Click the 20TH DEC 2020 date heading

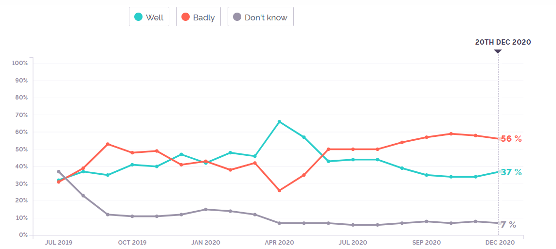503,42
